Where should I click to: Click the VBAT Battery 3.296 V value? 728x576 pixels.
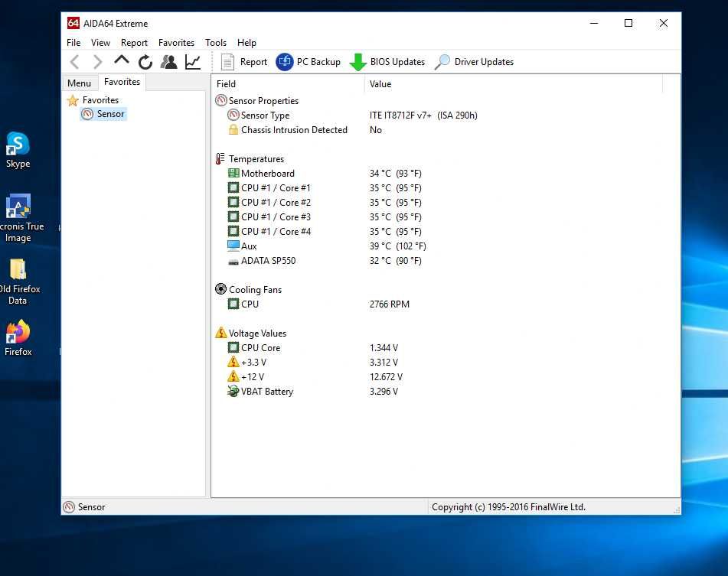coord(384,392)
